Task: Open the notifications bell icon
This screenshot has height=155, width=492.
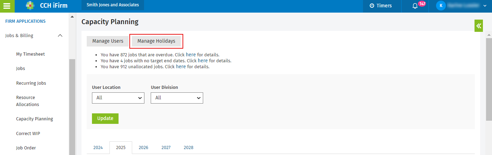Action: [x=415, y=6]
